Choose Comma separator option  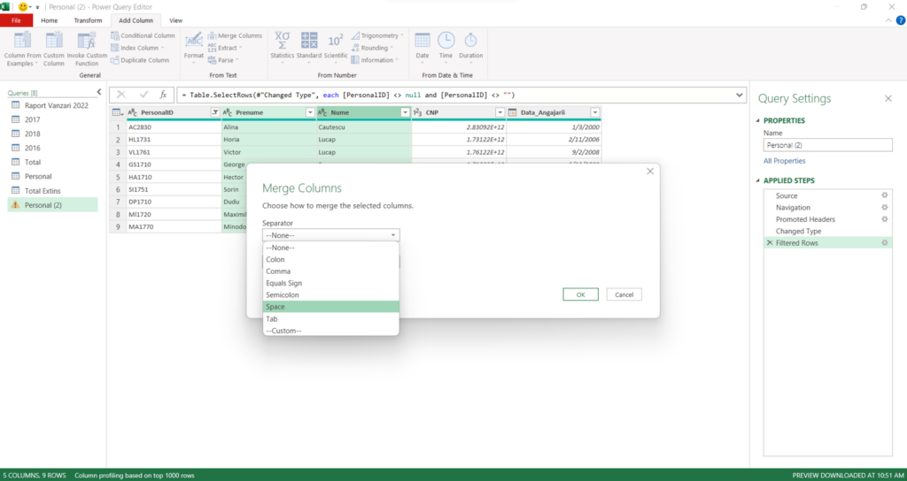pyautogui.click(x=331, y=271)
